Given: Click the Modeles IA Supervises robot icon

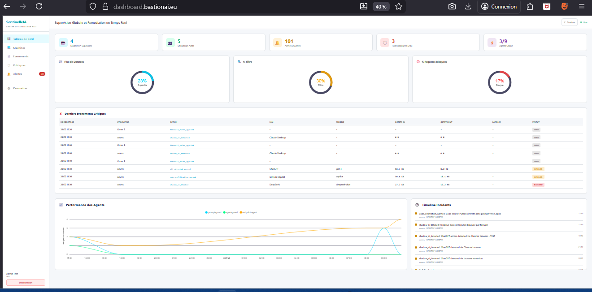Looking at the screenshot, I should [x=63, y=43].
